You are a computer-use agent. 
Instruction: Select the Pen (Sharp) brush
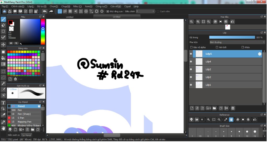[x=24, y=114]
